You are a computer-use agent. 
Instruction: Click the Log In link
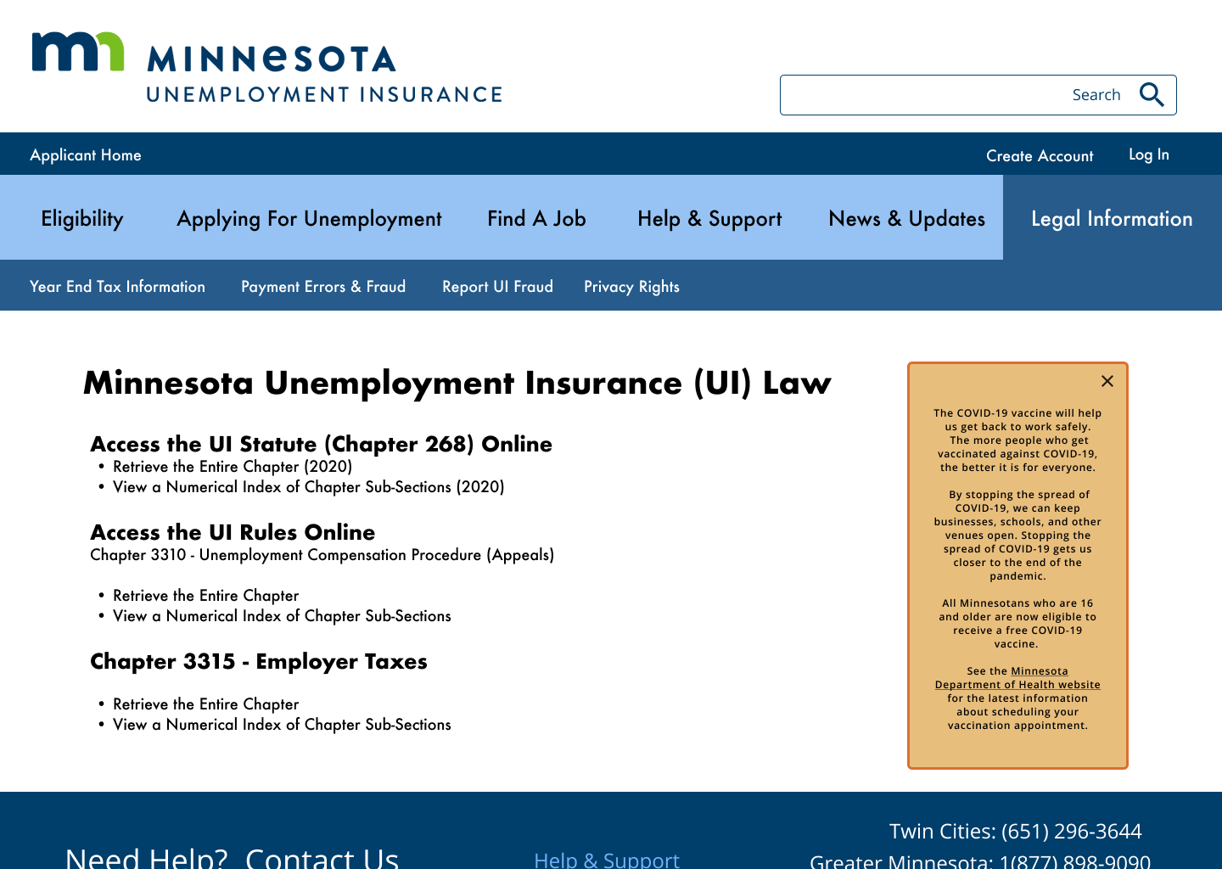click(x=1149, y=154)
